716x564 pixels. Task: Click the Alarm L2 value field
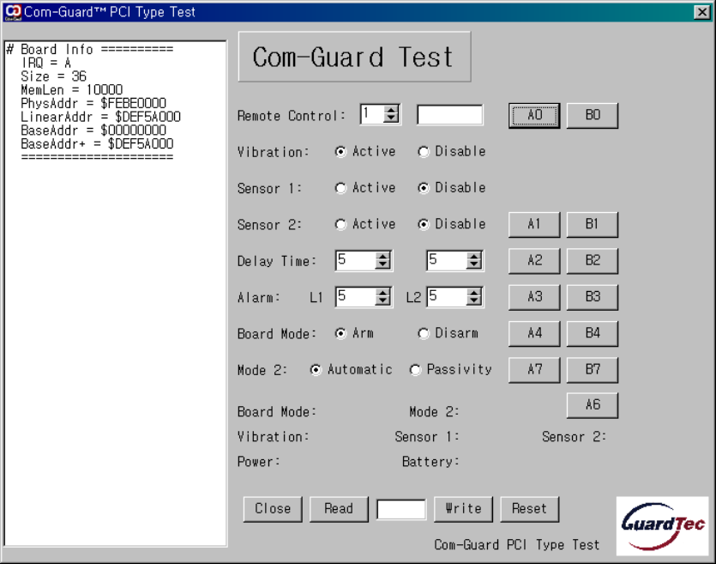pyautogui.click(x=448, y=297)
